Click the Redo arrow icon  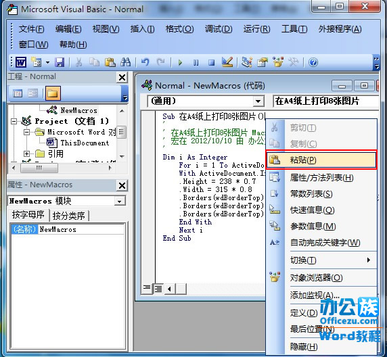160,62
